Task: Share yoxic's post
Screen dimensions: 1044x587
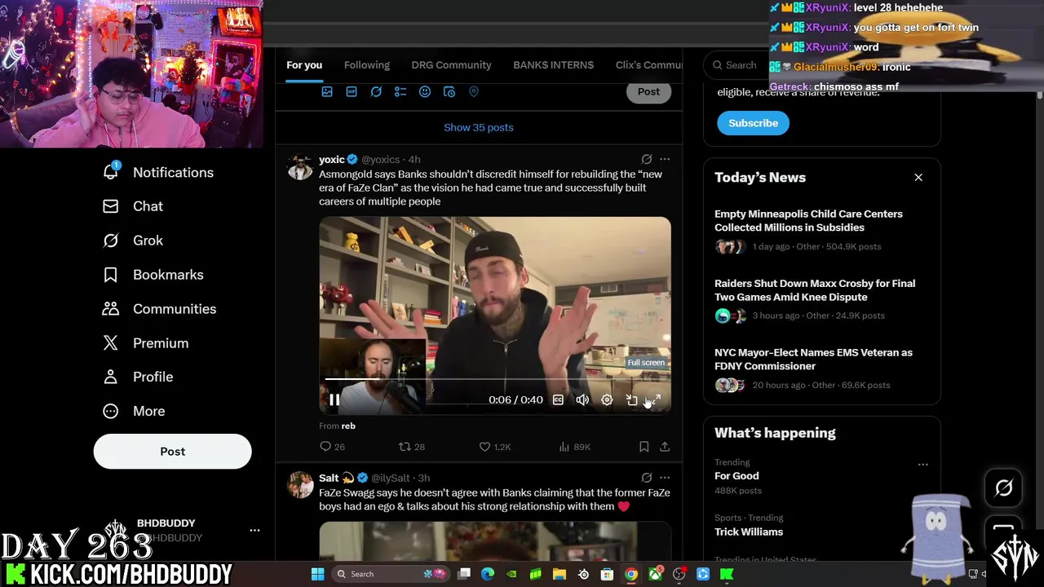Action: pyautogui.click(x=665, y=447)
